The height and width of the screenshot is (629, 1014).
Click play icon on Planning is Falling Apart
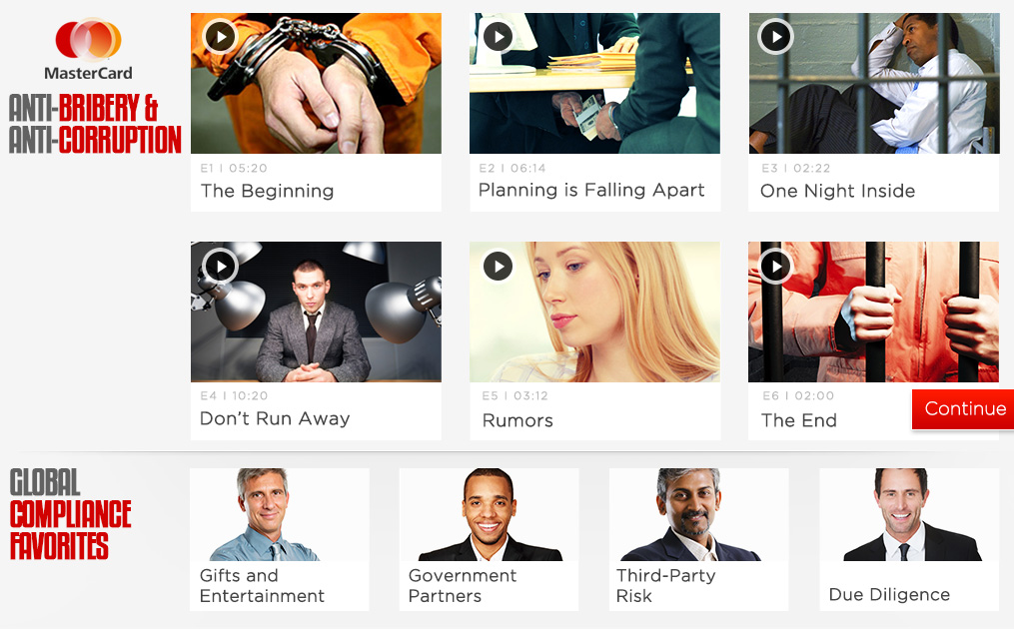click(x=498, y=37)
